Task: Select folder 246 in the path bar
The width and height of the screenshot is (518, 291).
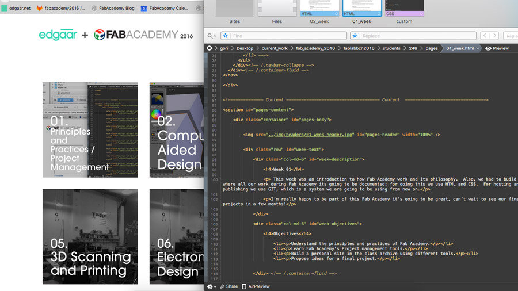Action: [413, 48]
